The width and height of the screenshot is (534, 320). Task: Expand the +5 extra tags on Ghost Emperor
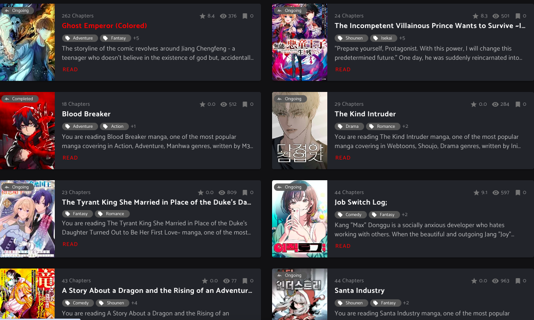[136, 38]
